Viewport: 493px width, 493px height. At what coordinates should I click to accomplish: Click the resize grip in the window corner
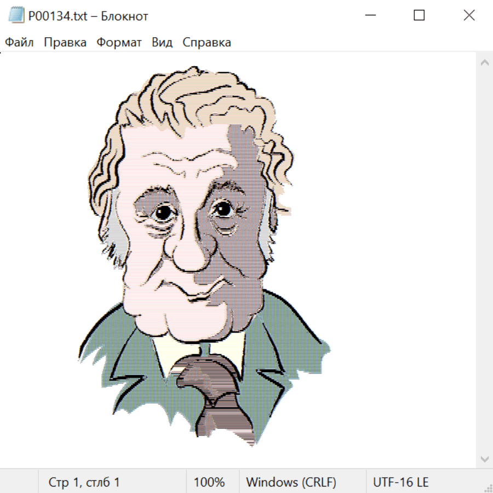(x=488, y=488)
